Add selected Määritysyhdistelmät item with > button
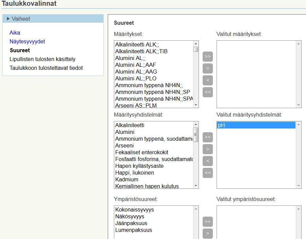306x239 pixels. pos(208,149)
